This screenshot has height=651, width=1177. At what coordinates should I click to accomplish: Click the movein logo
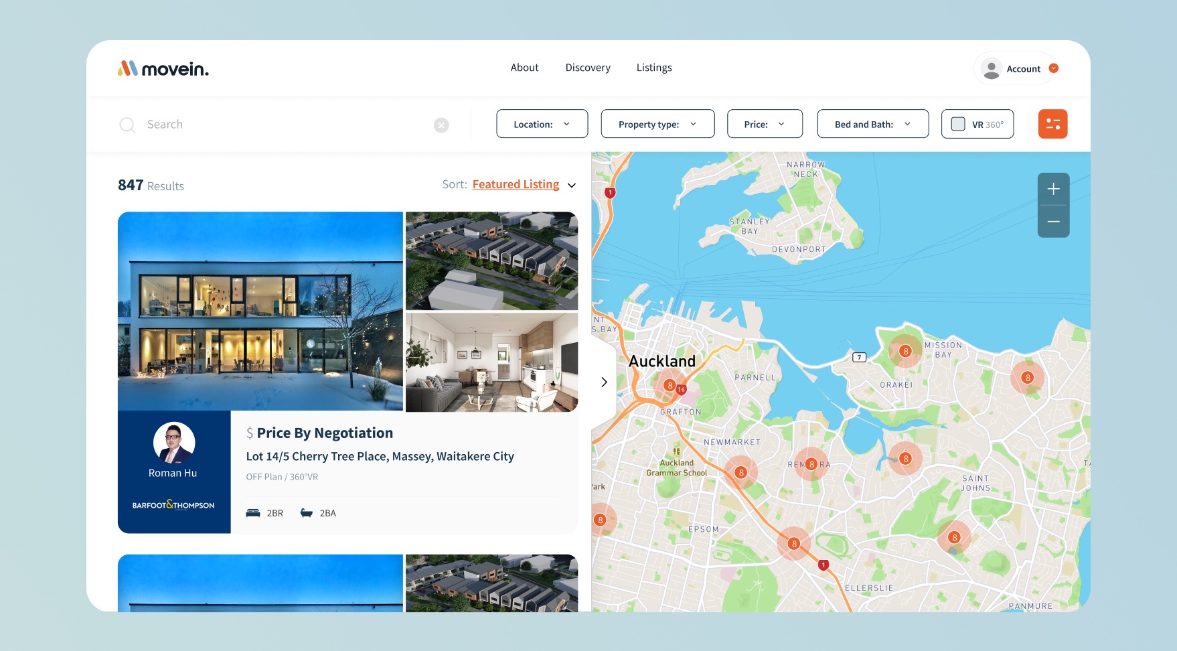(163, 68)
